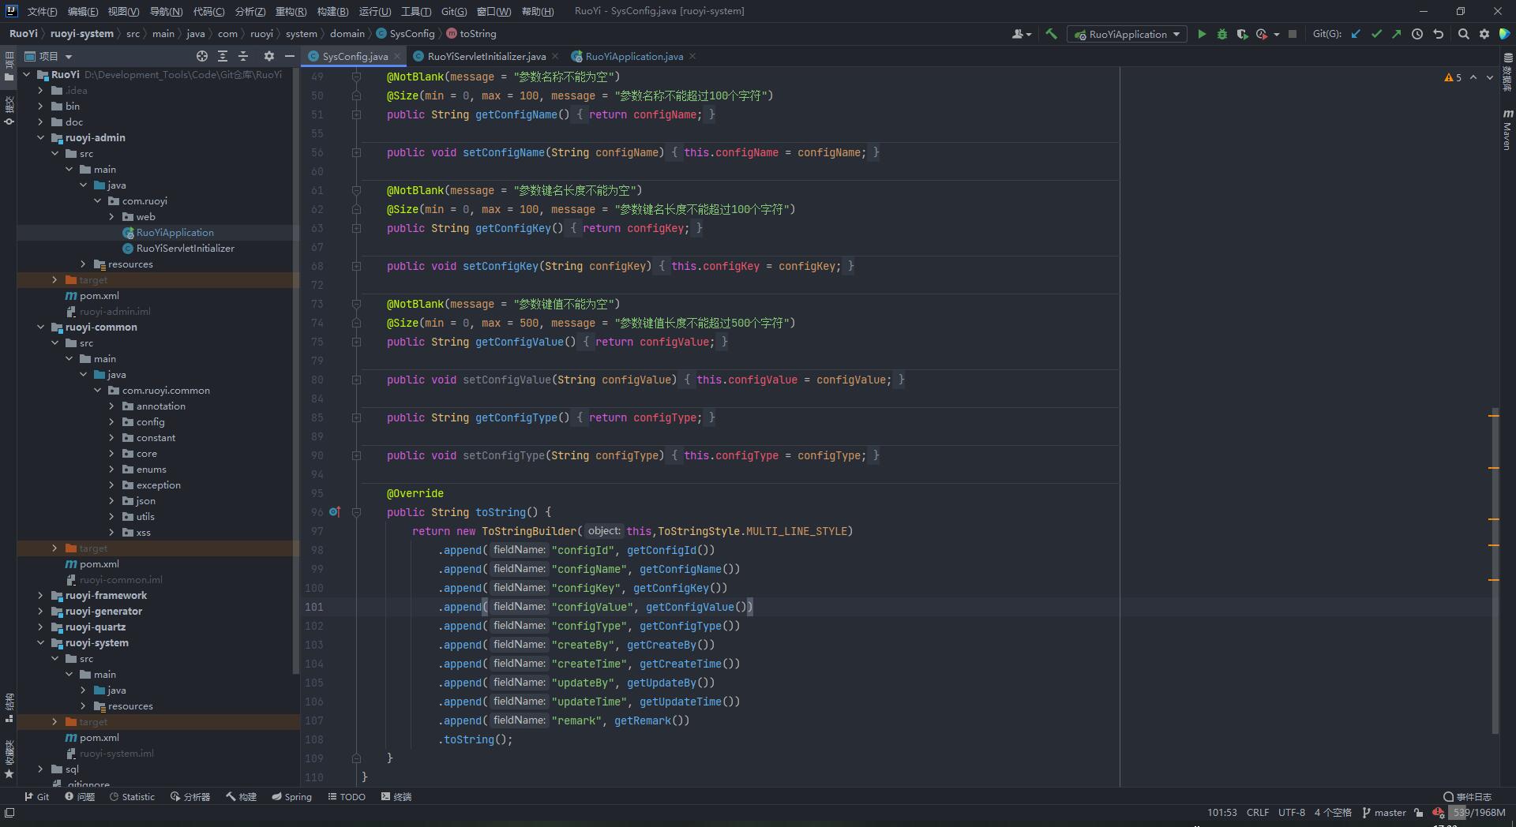The height and width of the screenshot is (827, 1516).
Task: Toggle read-only lock icon in status bar
Action: pos(1419,813)
